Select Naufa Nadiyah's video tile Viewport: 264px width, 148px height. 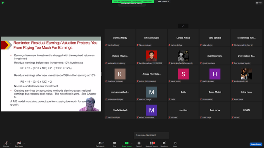tap(120, 111)
